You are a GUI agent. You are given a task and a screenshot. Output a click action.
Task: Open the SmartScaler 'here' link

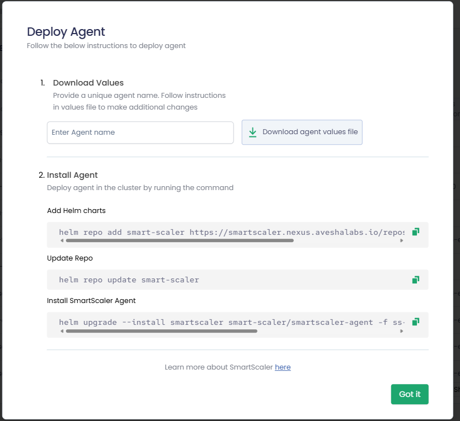pyautogui.click(x=283, y=367)
